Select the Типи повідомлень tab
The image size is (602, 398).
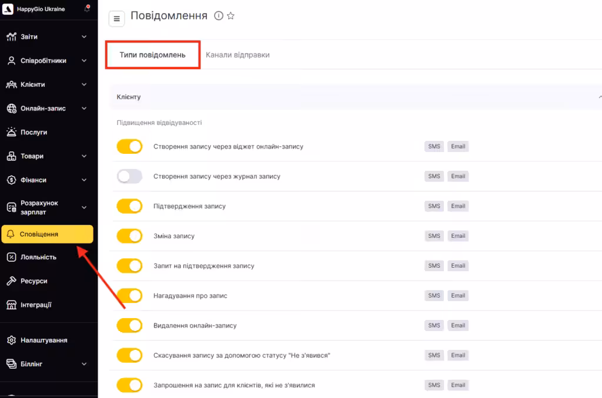(x=152, y=55)
